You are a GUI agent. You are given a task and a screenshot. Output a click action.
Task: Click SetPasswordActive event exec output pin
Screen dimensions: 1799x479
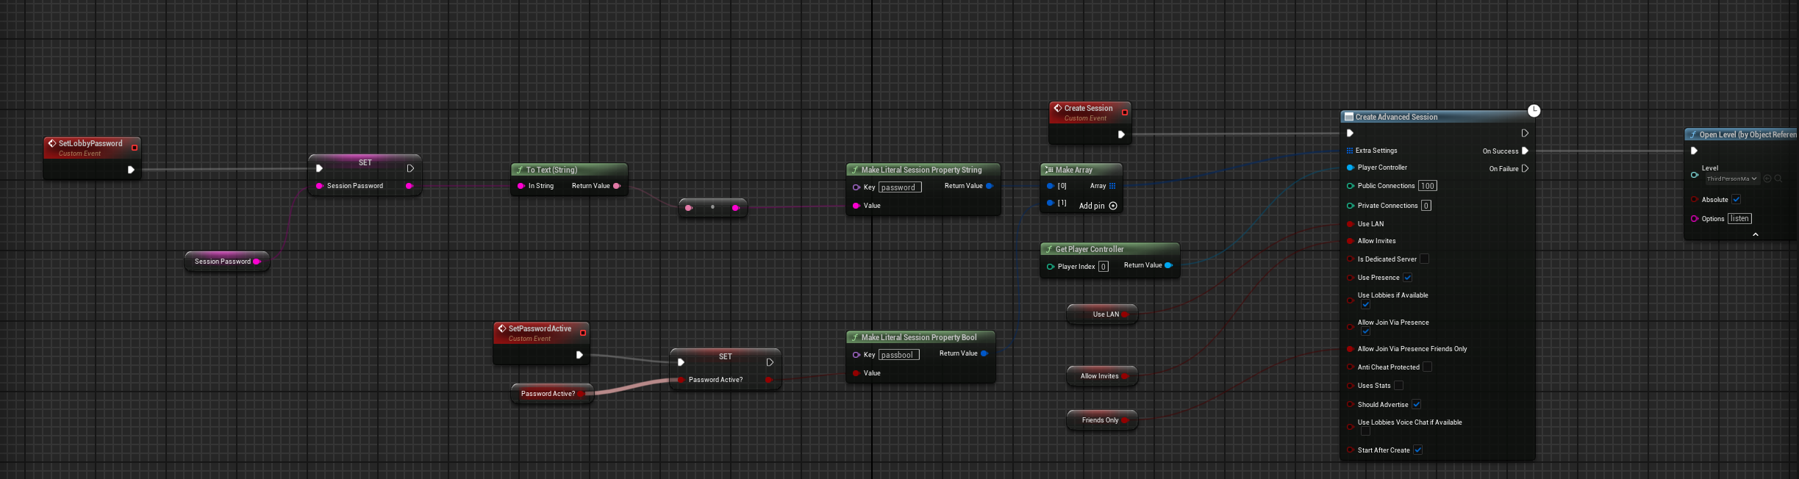coord(579,355)
